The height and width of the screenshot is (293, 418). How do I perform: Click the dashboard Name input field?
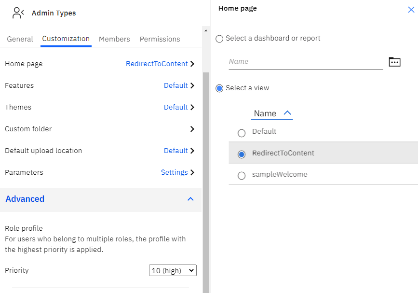coord(306,62)
